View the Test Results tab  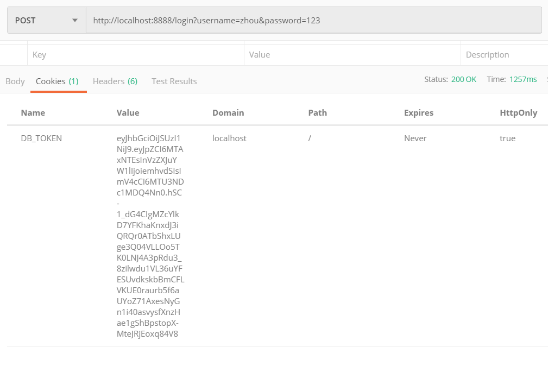pos(174,81)
